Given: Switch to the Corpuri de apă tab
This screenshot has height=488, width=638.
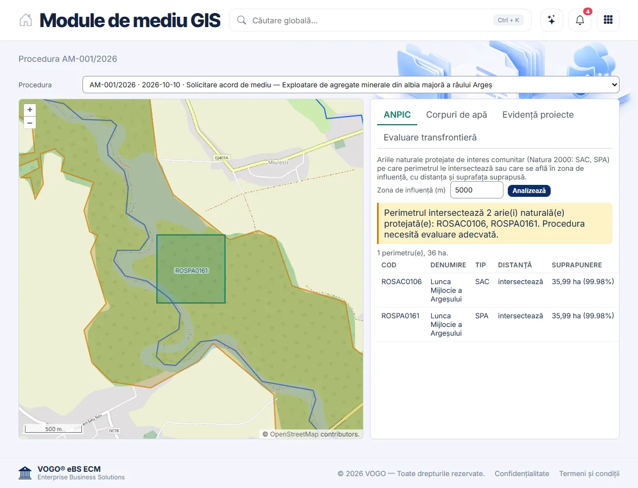Looking at the screenshot, I should 457,115.
